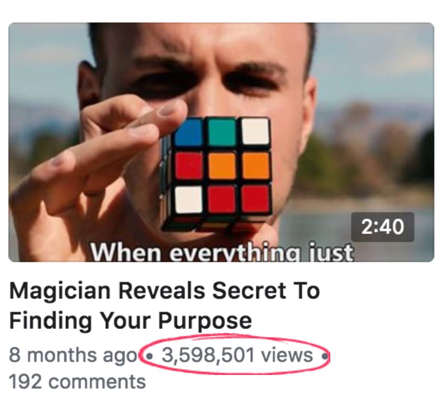
Task: Open the 'Magician Reveals Secret To' title link
Action: point(165,291)
